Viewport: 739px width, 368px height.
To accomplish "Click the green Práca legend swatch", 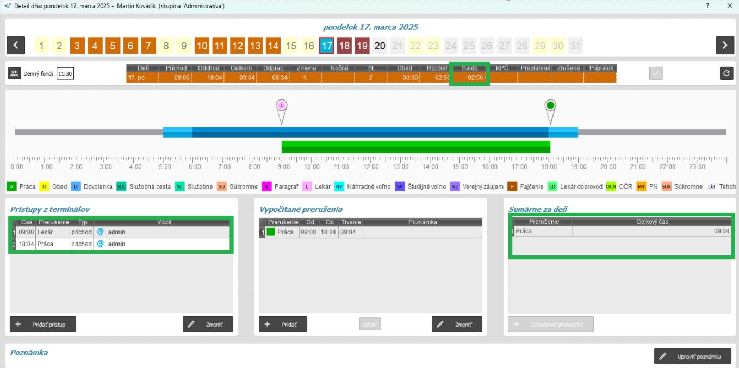I will point(11,186).
